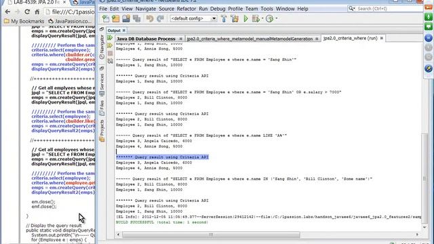Open the Navigate menu
This screenshot has width=434, height=244.
pos(146,9)
